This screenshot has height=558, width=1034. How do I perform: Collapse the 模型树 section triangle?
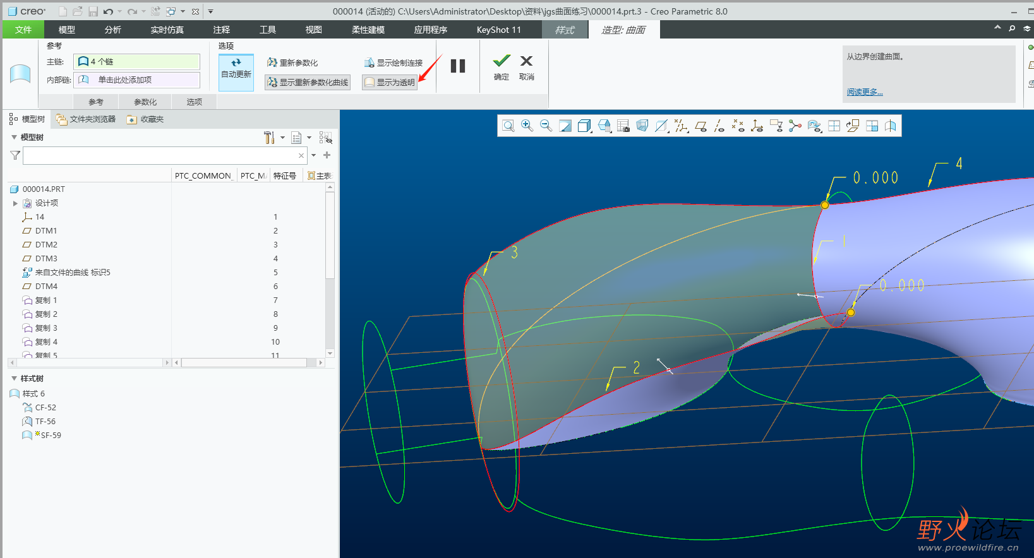[x=14, y=137]
